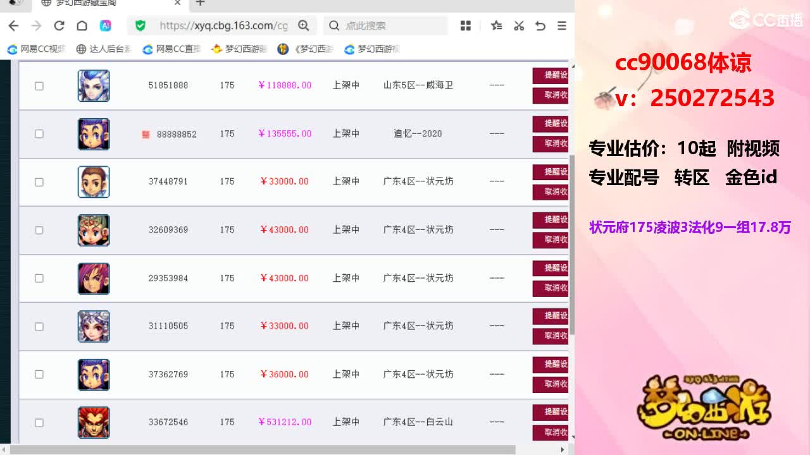Click the 点此搜索 search box
810x455 pixels.
click(x=386, y=26)
